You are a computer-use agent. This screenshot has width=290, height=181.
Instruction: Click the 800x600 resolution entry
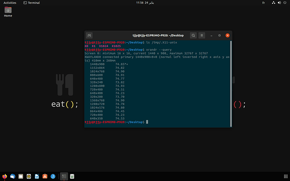[96, 75]
